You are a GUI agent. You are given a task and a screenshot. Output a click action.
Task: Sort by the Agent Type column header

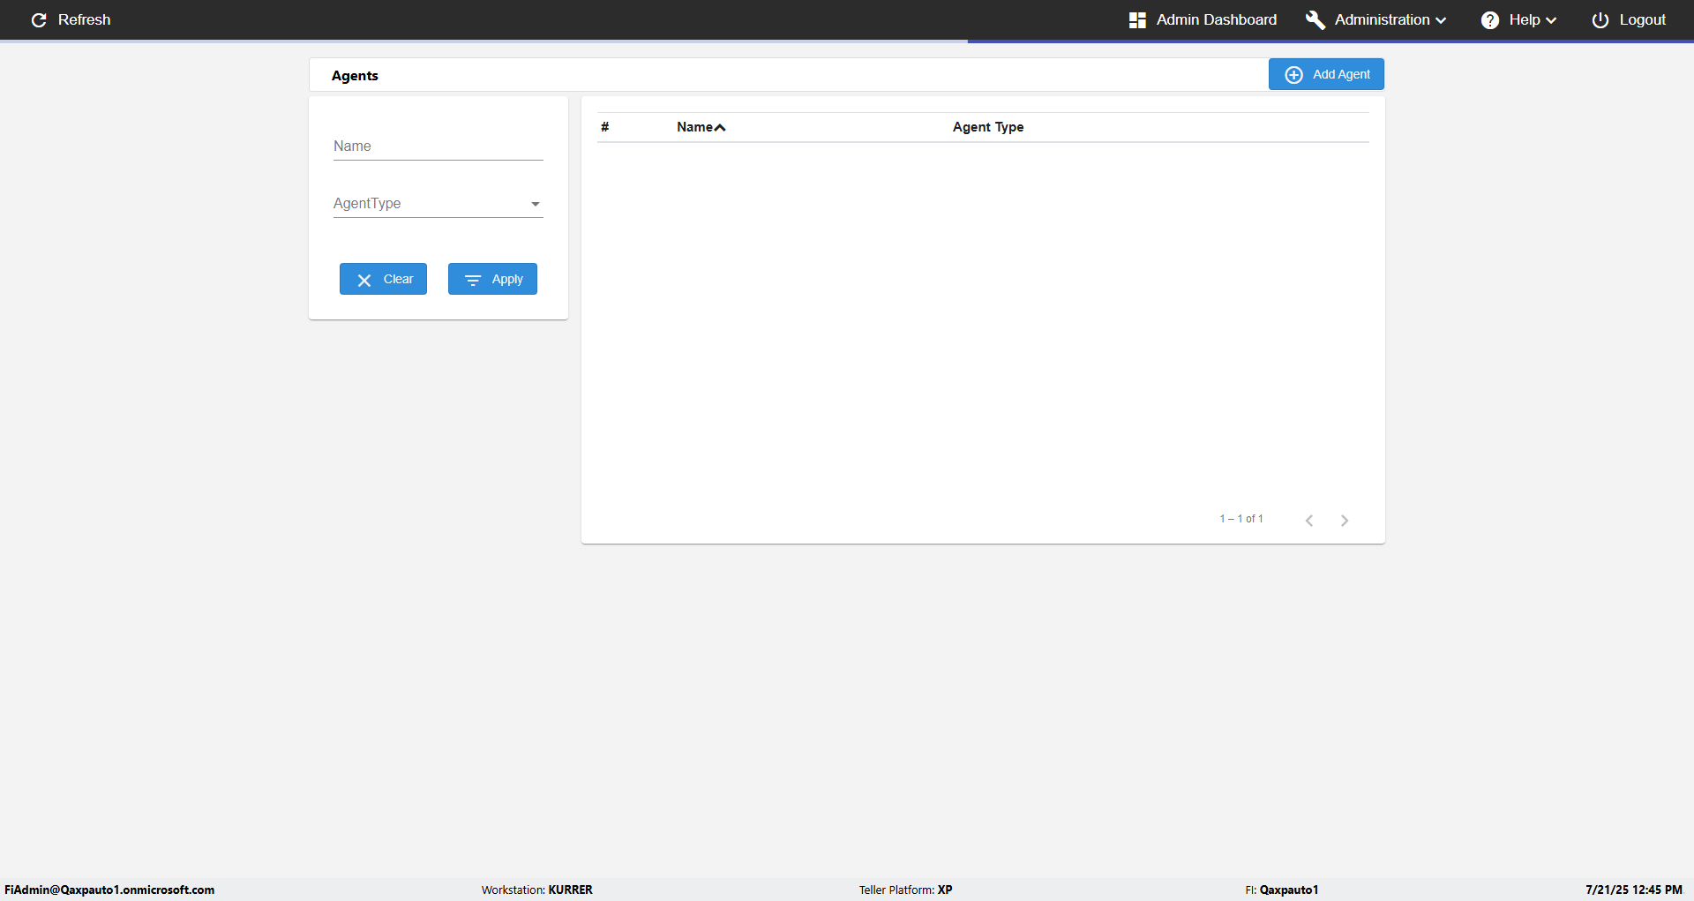988,127
